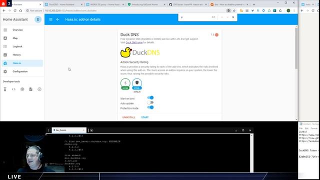Select the dev_hassio terminal tab
This screenshot has height=180, width=320.
pyautogui.click(x=68, y=130)
